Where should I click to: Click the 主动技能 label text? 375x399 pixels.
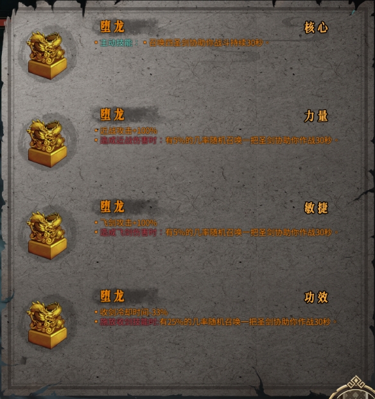(x=116, y=43)
